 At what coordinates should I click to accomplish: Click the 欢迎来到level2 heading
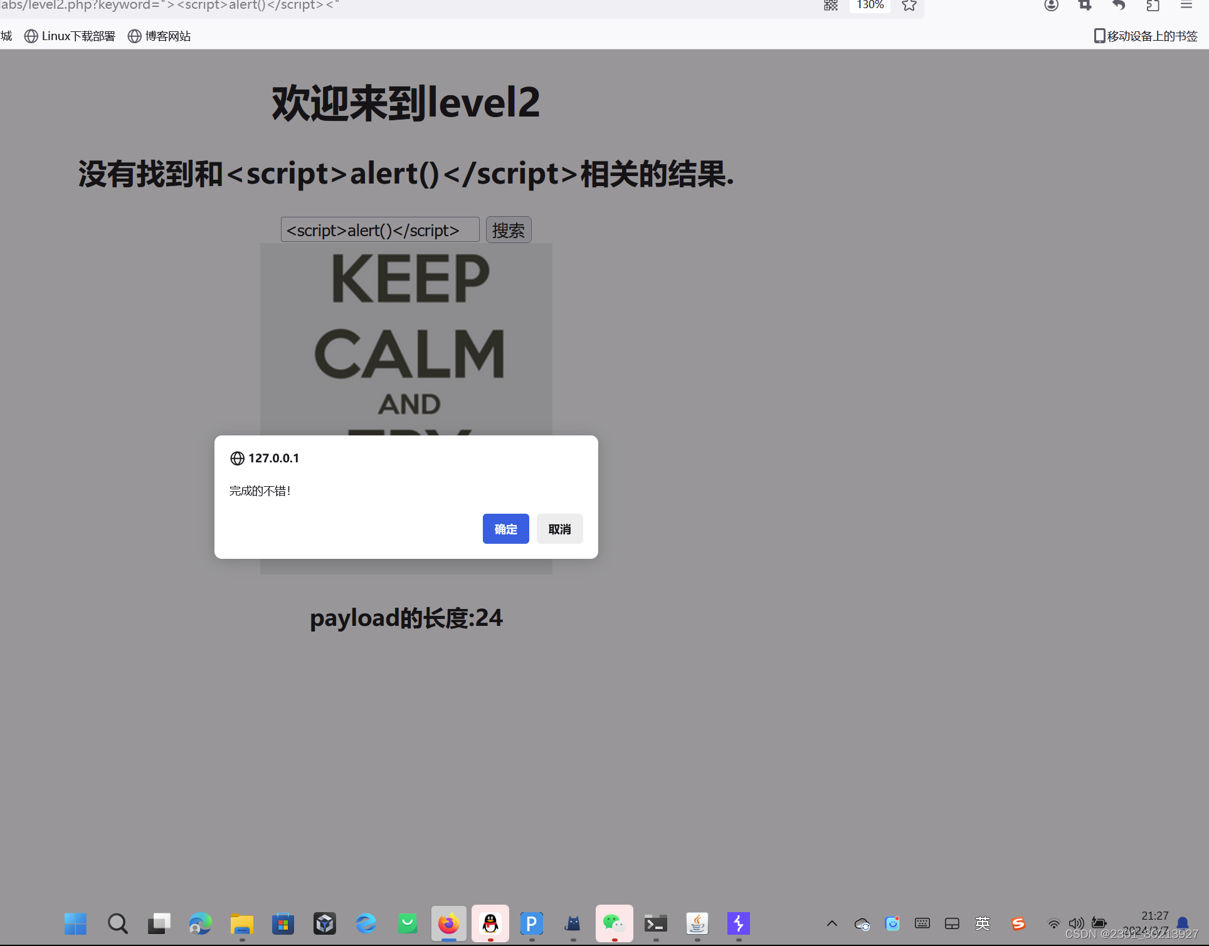pyautogui.click(x=406, y=103)
